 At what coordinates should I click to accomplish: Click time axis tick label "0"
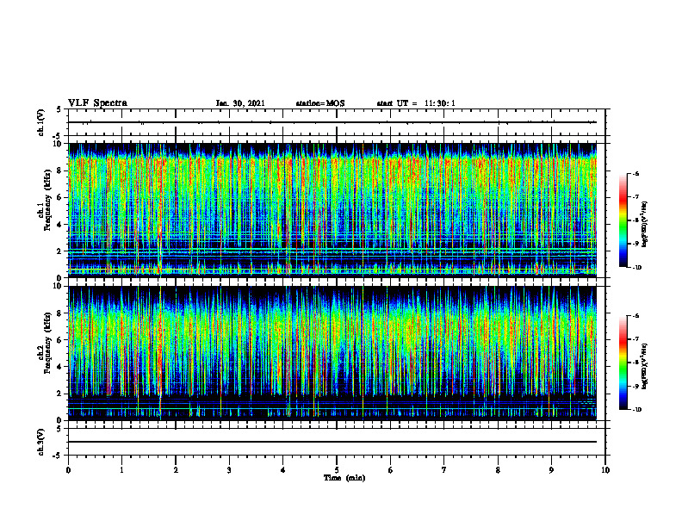[68, 470]
